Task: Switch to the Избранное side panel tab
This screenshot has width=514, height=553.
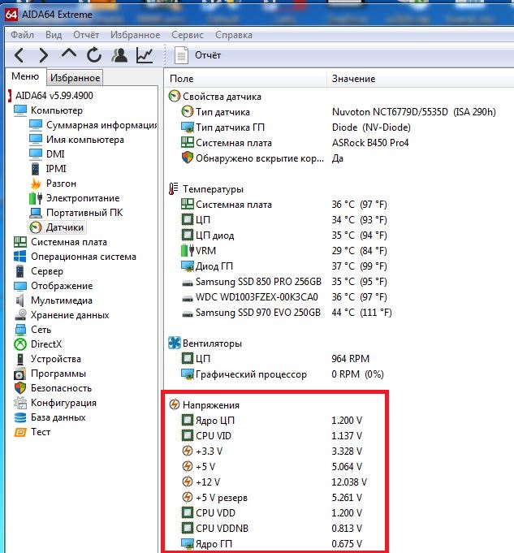Action: pyautogui.click(x=75, y=78)
